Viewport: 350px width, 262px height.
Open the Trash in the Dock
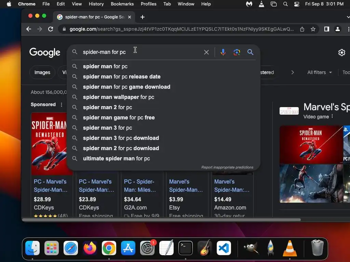(317, 248)
